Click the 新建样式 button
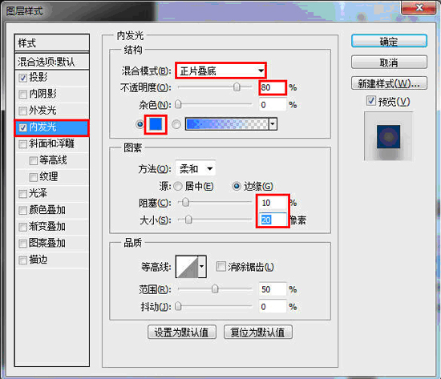The image size is (441, 379). click(x=389, y=83)
